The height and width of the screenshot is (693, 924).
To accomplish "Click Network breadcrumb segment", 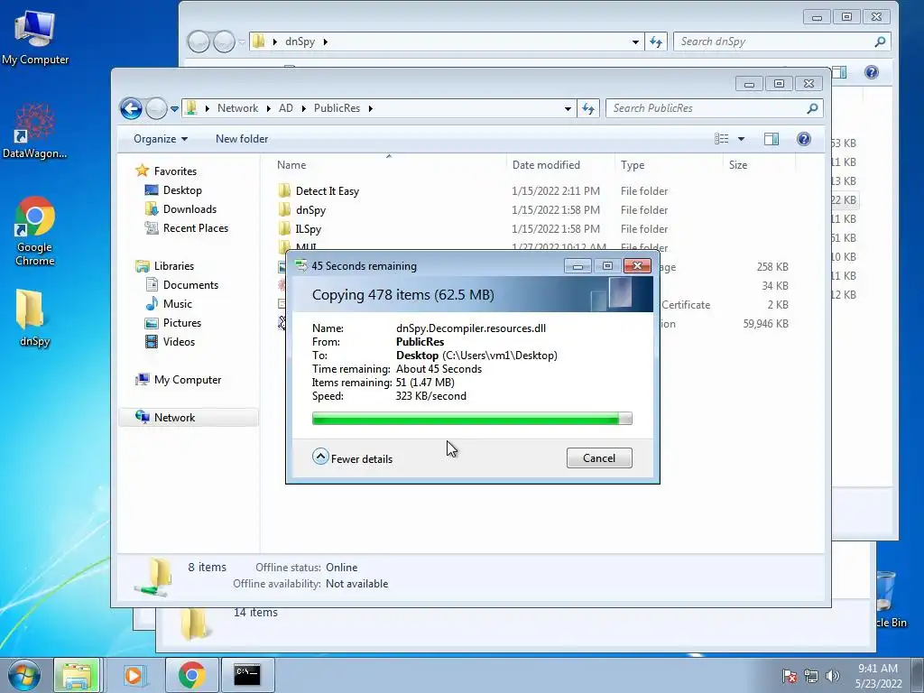I will coord(237,108).
